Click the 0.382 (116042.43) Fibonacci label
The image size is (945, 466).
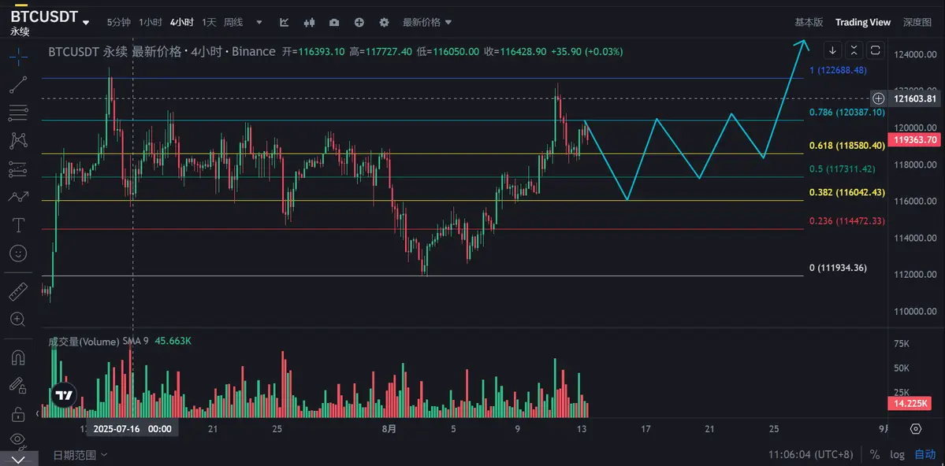click(x=846, y=193)
